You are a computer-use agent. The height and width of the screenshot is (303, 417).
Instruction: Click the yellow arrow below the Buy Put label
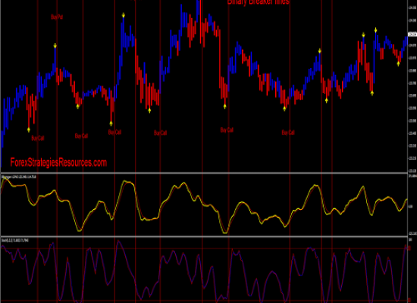coord(55,45)
